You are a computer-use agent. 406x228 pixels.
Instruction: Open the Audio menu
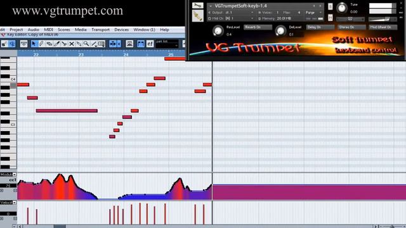click(x=34, y=30)
